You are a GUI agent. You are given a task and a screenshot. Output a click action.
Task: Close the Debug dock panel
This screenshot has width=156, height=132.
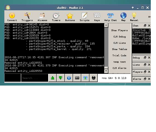pyautogui.click(x=149, y=58)
